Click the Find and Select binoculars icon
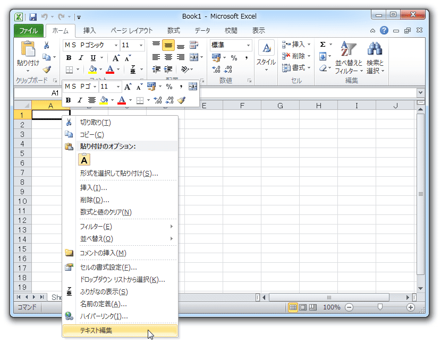This screenshot has height=345, width=441. (375, 49)
